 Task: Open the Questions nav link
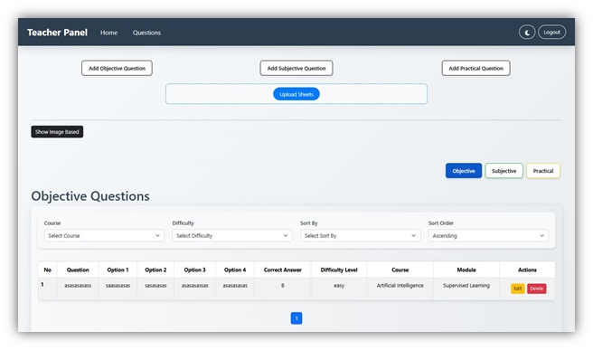click(x=146, y=33)
